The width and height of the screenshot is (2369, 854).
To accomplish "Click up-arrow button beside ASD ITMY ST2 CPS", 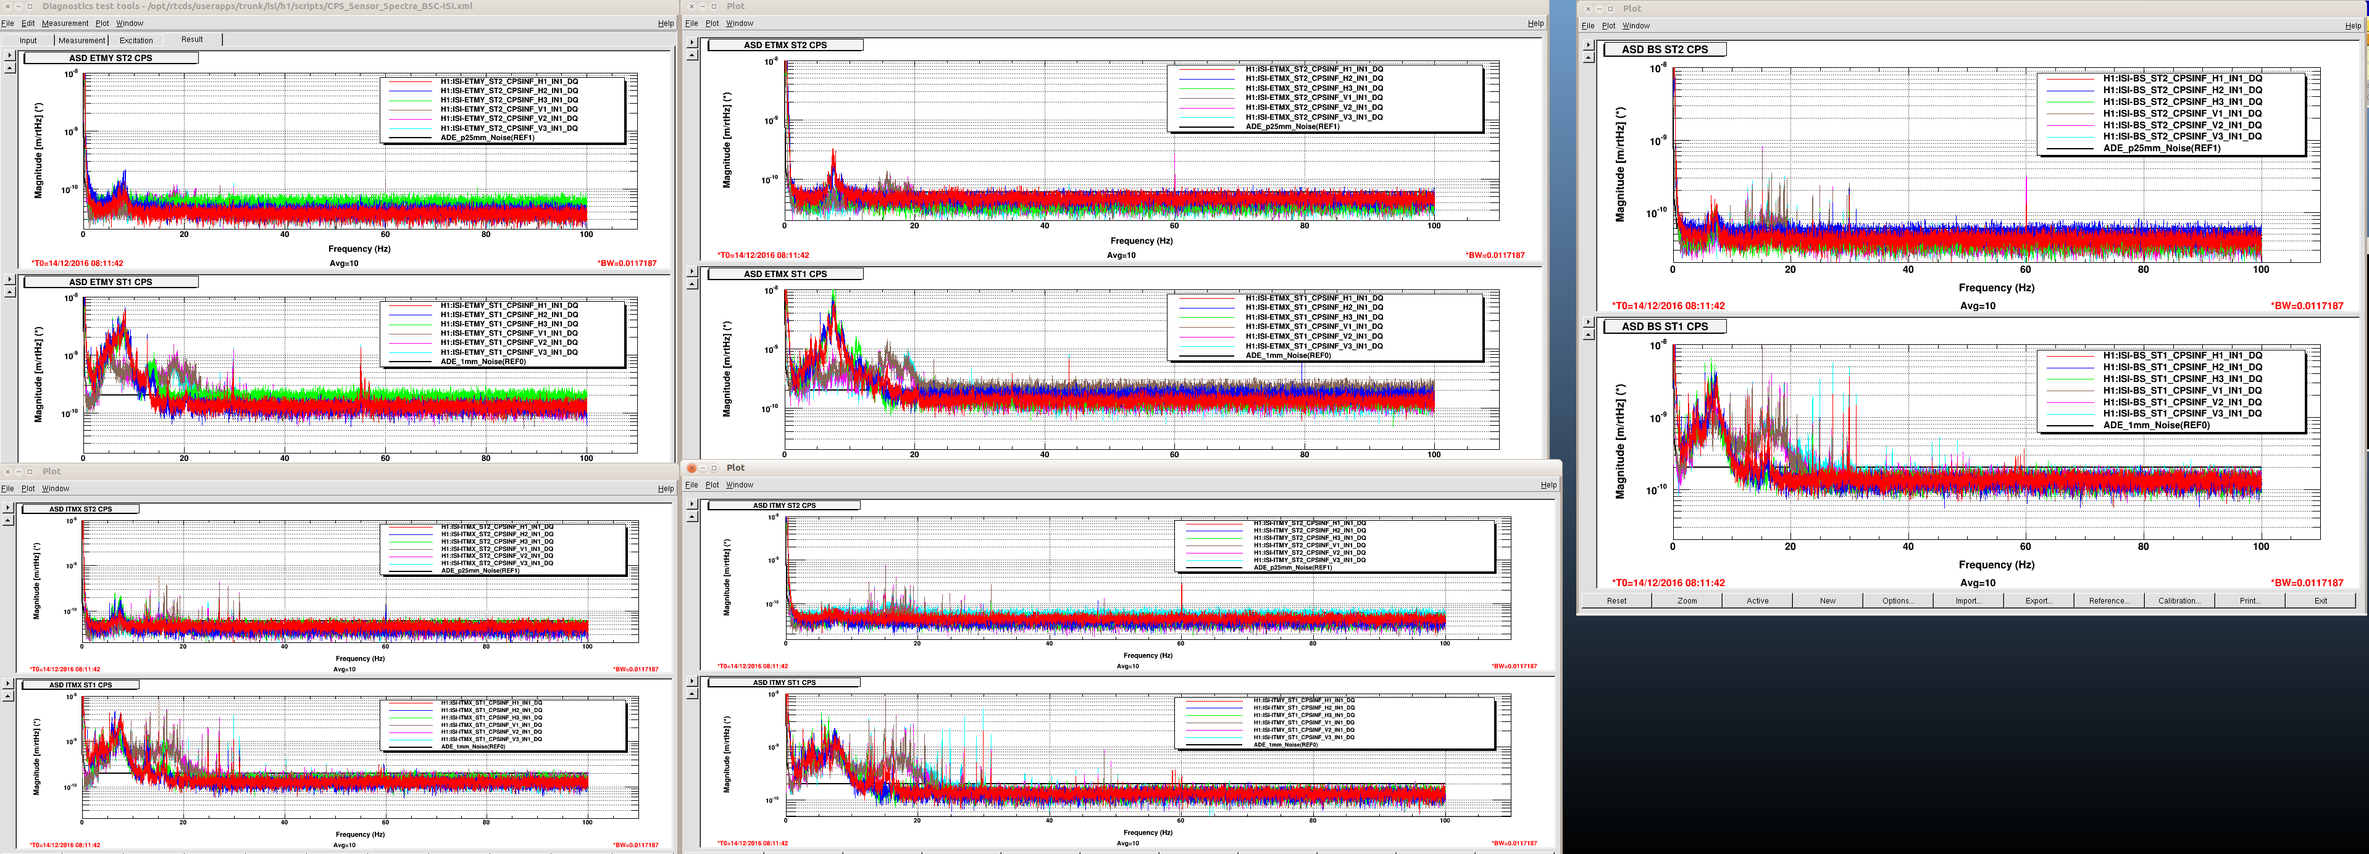I will click(693, 516).
